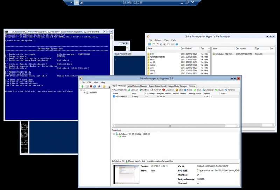Click Insert Integration Services Disc
The height and width of the screenshot is (190, 280).
point(160,161)
